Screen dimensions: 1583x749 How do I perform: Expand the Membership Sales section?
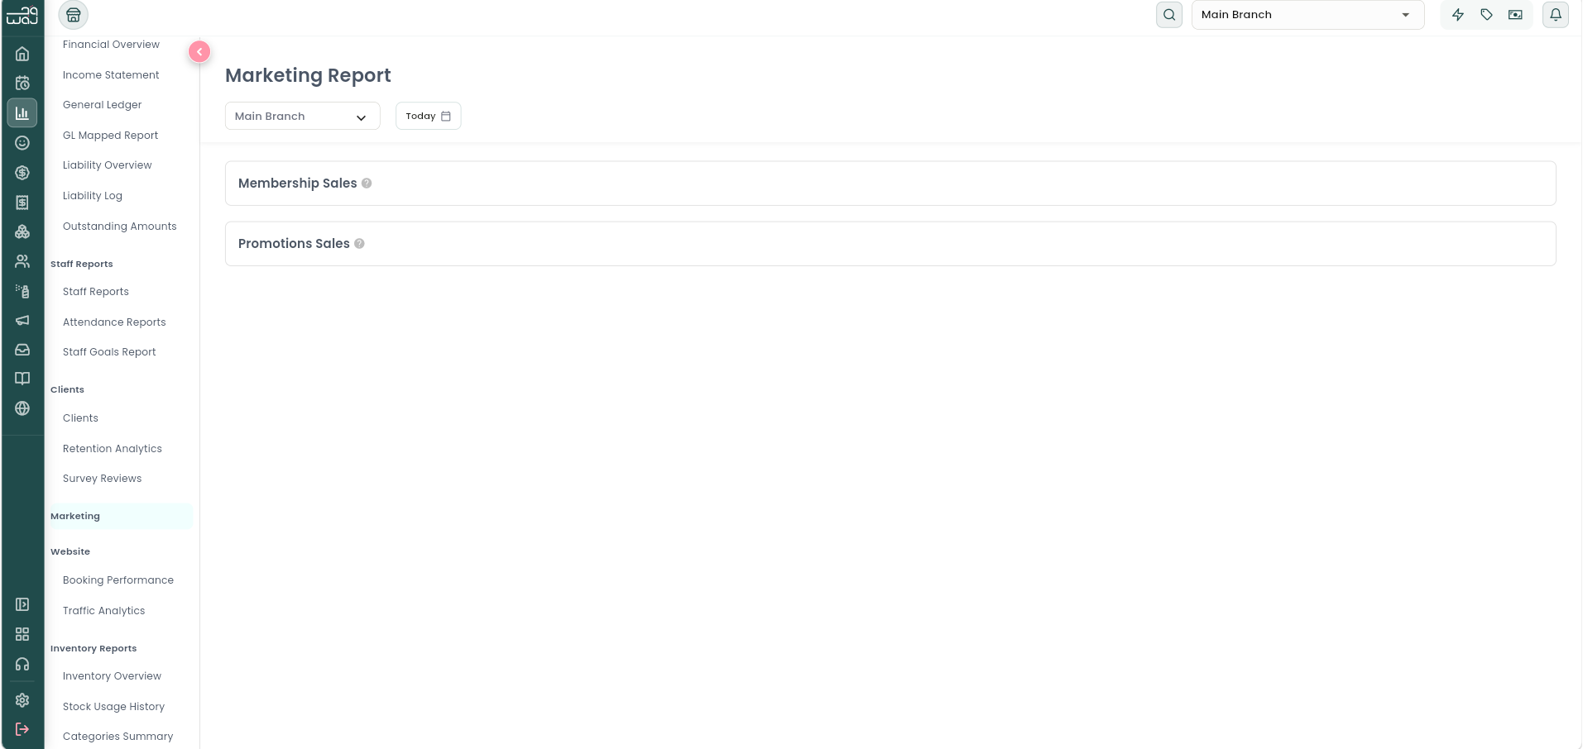tap(890, 184)
